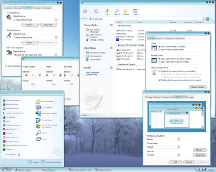Open the Sound playback default device dropdown
This screenshot has width=216, height=172.
pos(56,20)
